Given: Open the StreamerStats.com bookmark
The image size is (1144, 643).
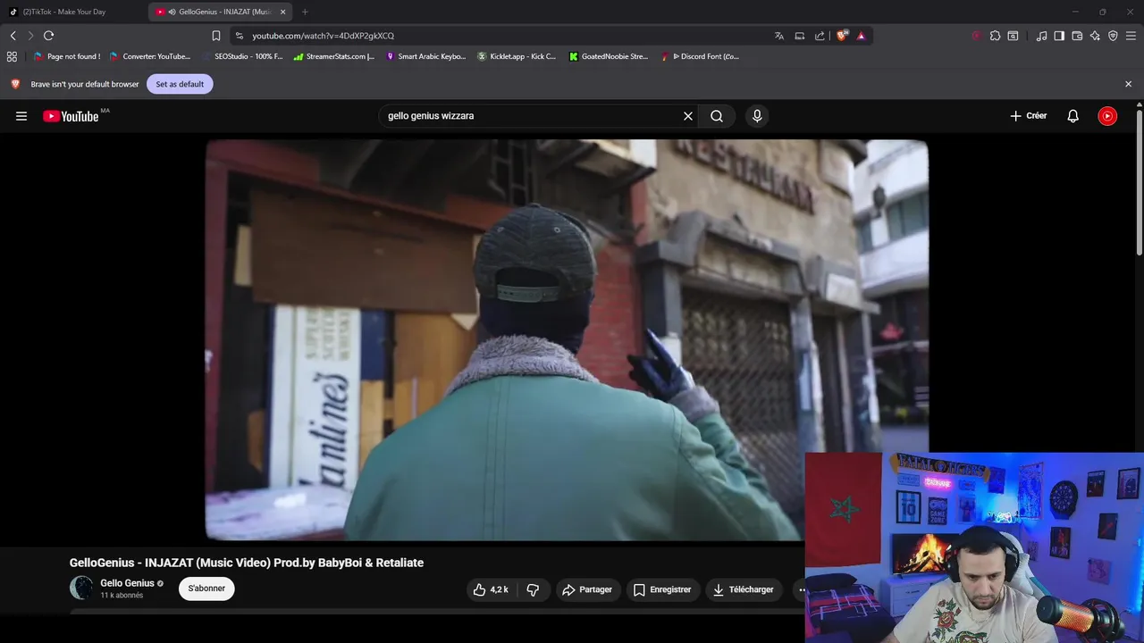Looking at the screenshot, I should tap(334, 56).
